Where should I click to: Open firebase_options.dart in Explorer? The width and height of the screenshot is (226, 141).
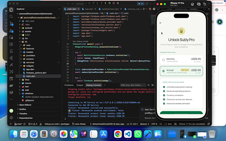click(x=36, y=73)
